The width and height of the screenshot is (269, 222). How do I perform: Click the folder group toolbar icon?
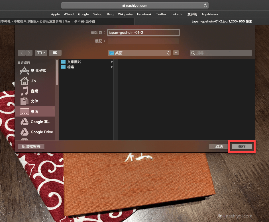(55, 53)
